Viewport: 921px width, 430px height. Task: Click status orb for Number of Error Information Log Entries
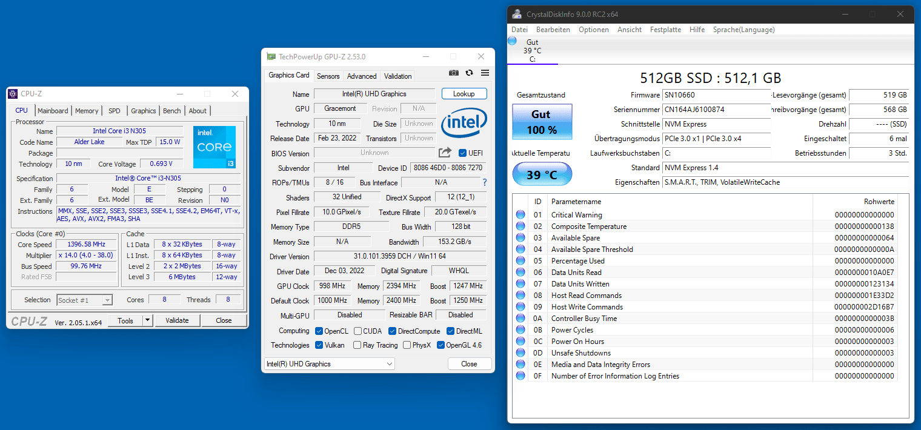coord(520,376)
